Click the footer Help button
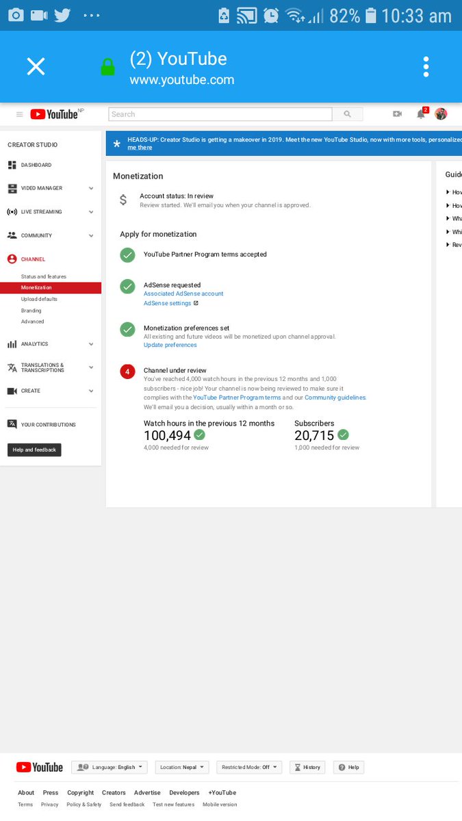 coord(348,768)
